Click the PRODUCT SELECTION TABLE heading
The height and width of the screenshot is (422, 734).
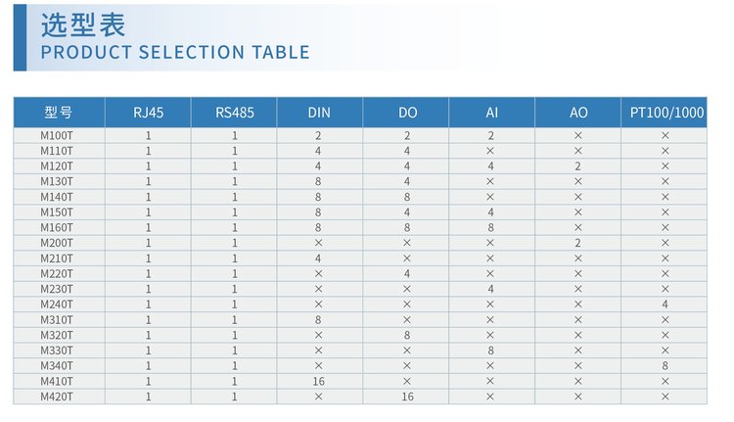point(175,53)
